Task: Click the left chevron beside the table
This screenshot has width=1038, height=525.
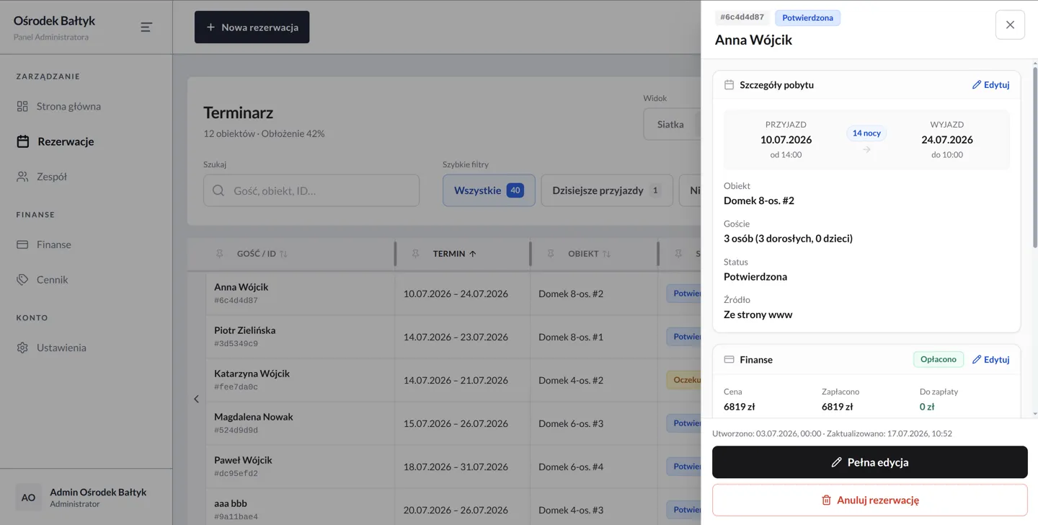Action: tap(196, 399)
